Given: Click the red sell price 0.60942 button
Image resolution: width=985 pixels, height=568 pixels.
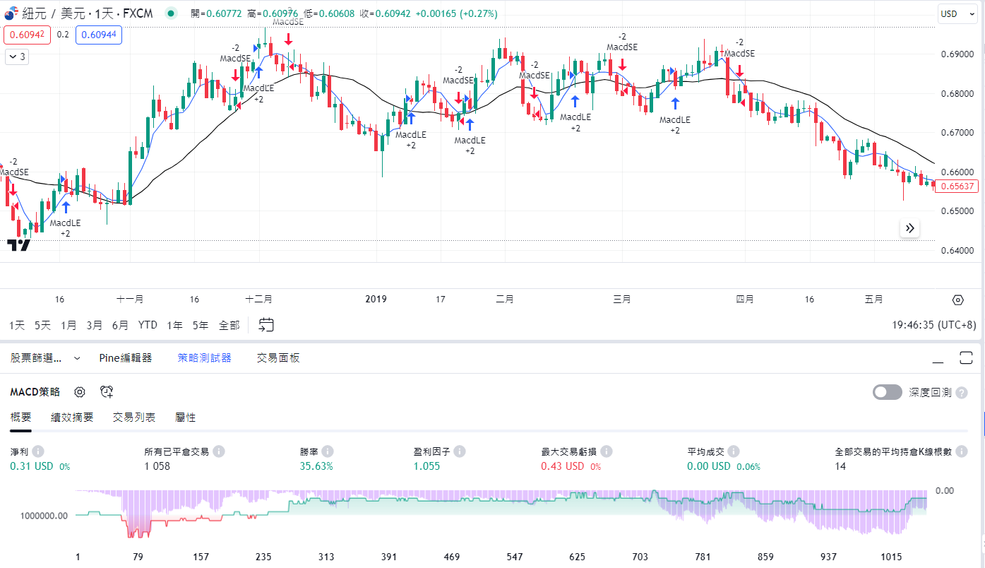Looking at the screenshot, I should [x=27, y=35].
